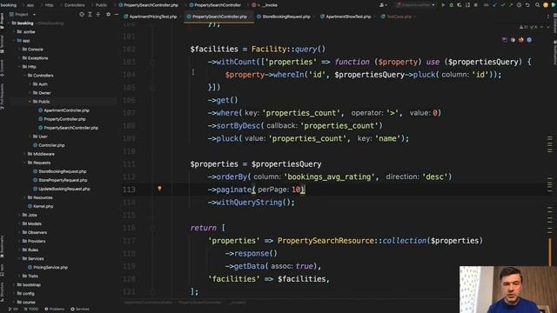The image size is (557, 313).
Task: Click the lightbulb intention icon on line 113
Action: [159, 189]
